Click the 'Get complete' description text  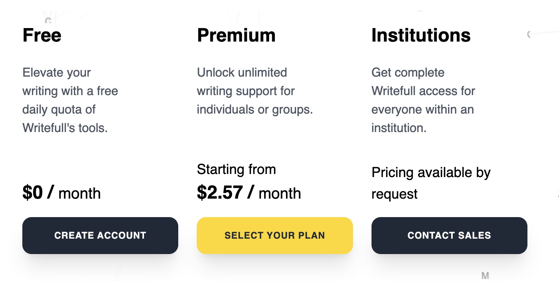pyautogui.click(x=408, y=72)
